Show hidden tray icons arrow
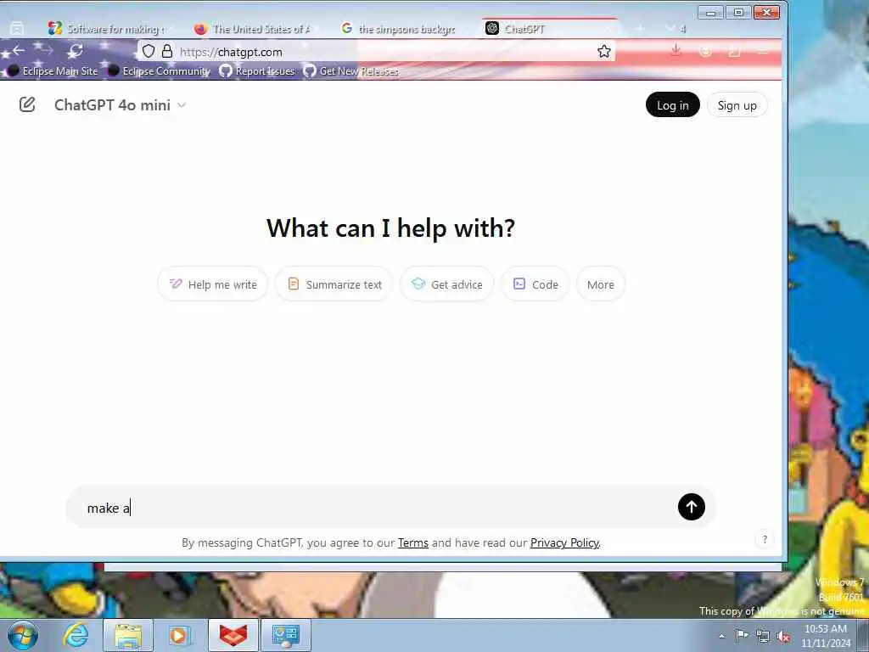This screenshot has height=652, width=869. pyautogui.click(x=721, y=636)
